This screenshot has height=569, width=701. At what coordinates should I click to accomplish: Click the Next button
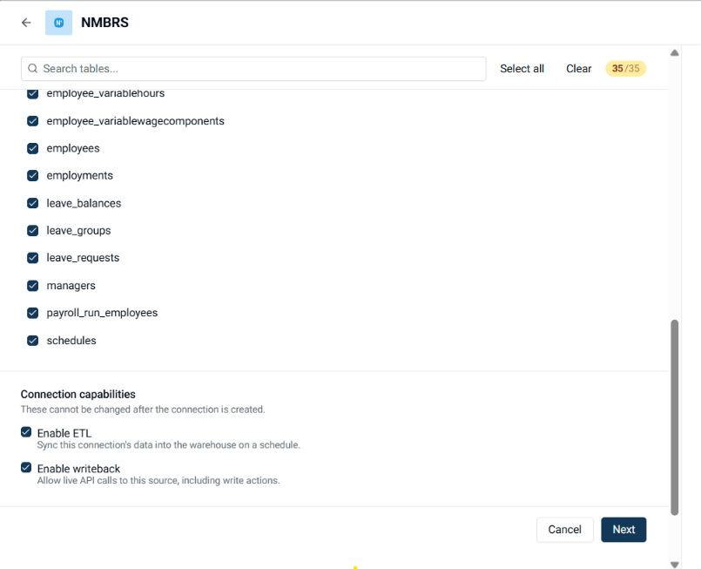coord(623,530)
